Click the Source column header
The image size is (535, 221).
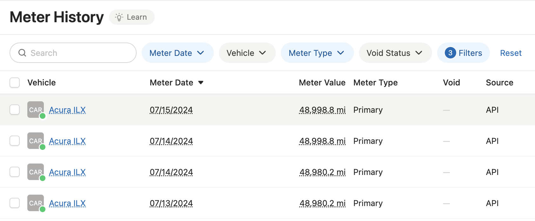click(499, 83)
